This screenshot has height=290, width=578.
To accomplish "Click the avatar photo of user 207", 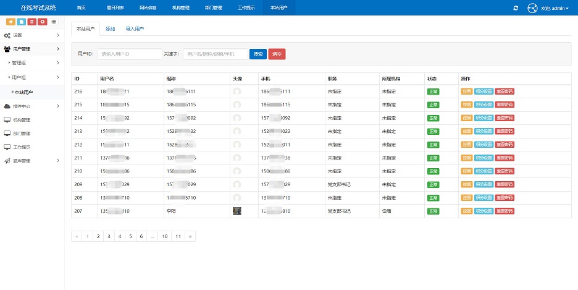I will [237, 211].
